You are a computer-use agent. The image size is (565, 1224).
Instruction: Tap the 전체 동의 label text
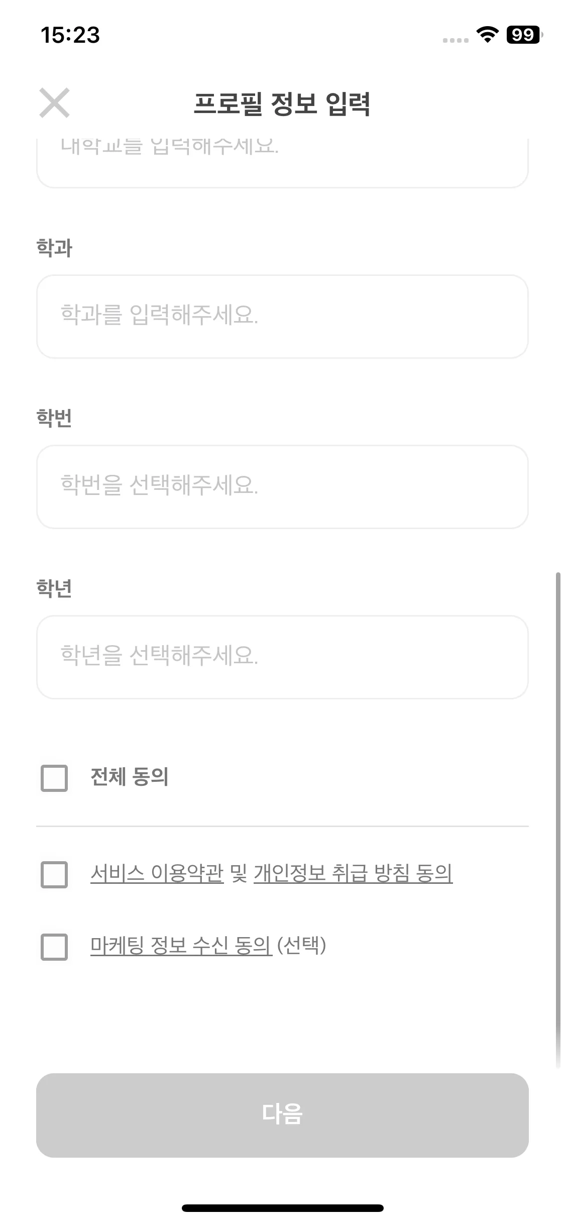tap(130, 777)
